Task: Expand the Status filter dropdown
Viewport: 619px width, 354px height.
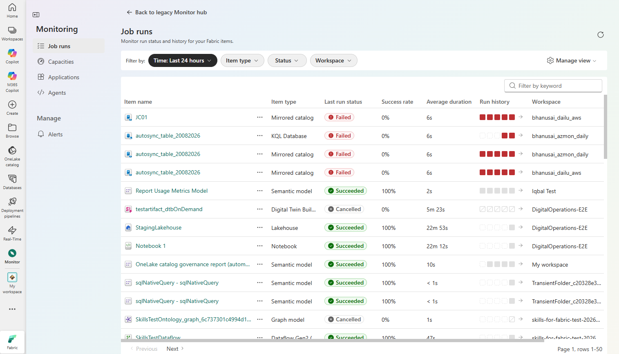Action: pos(287,60)
